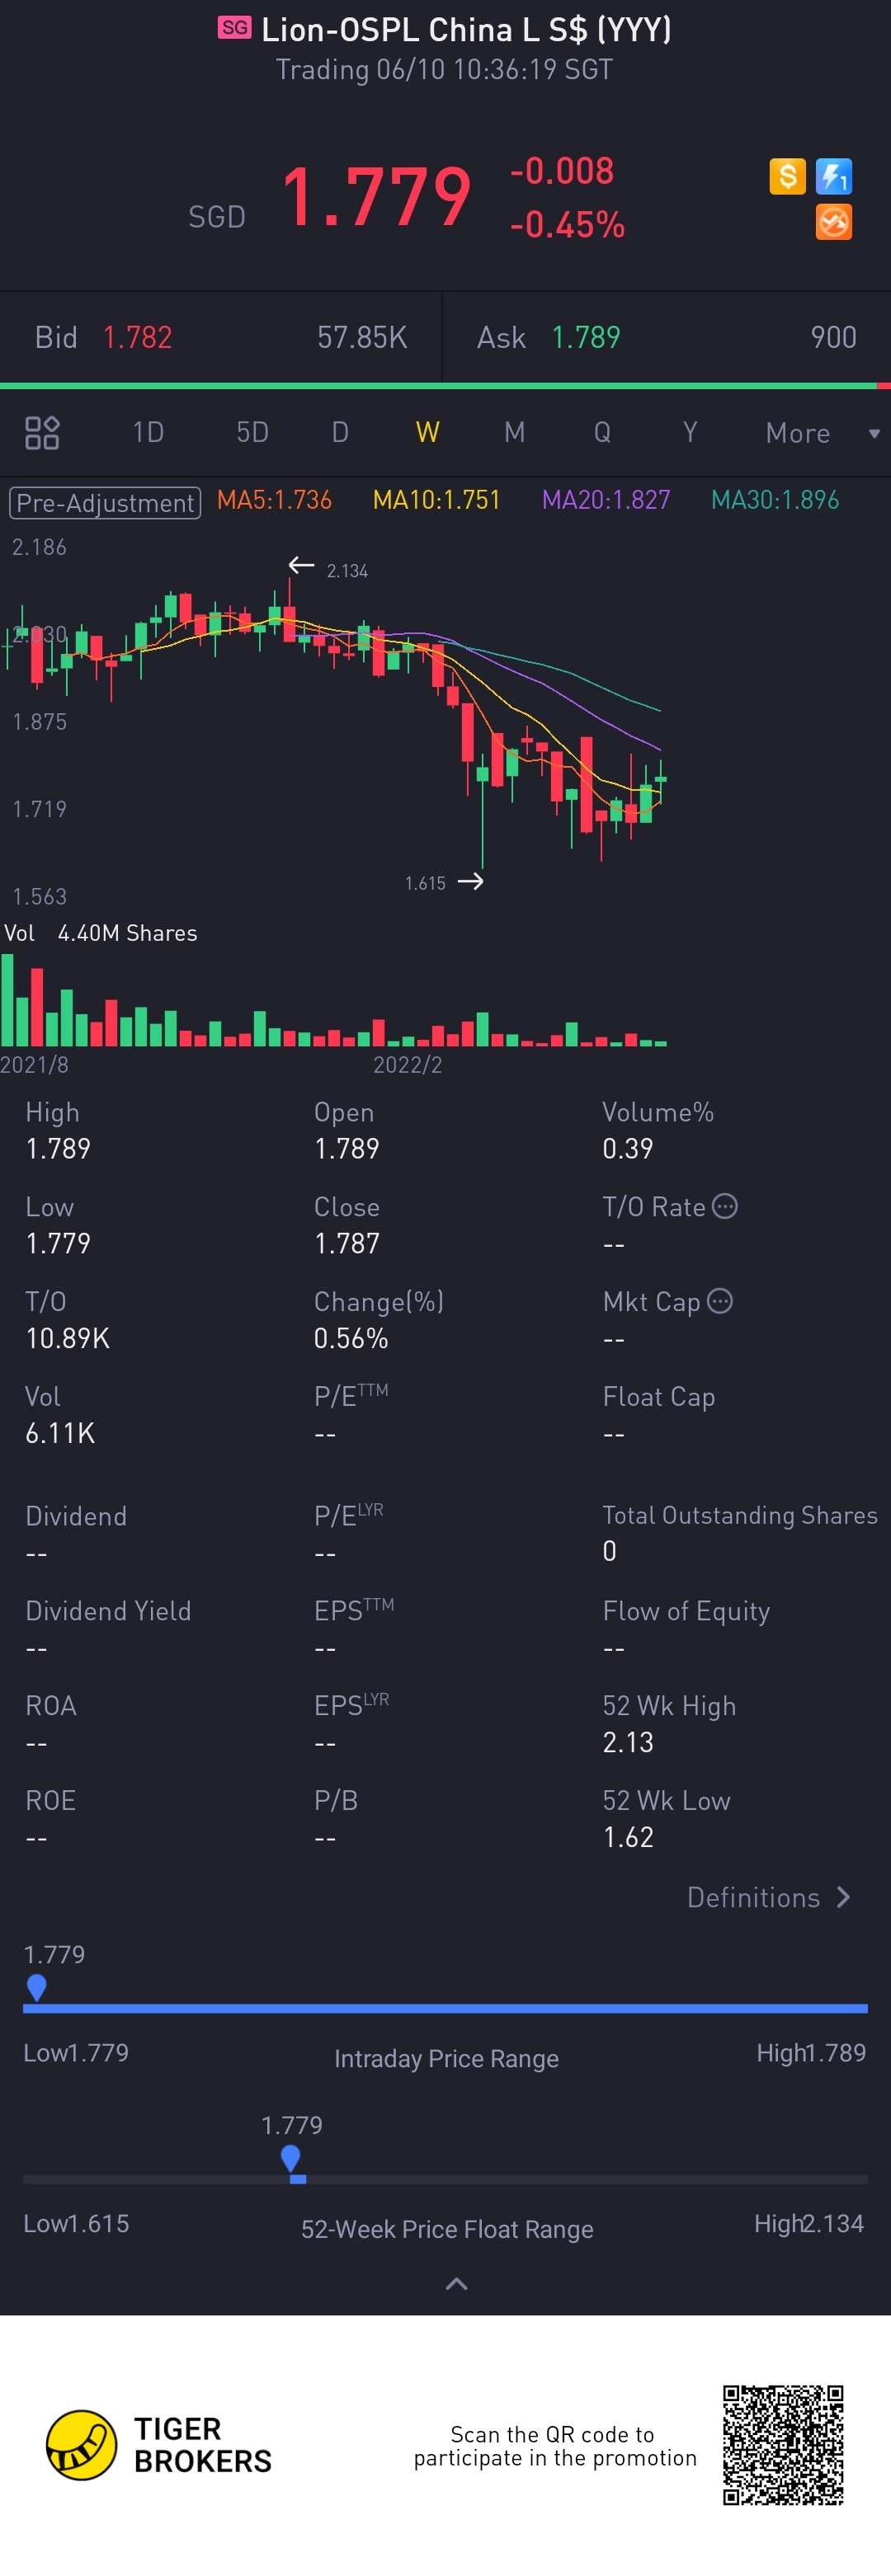
Task: Toggle the MA5 indicator label
Action: [x=274, y=500]
